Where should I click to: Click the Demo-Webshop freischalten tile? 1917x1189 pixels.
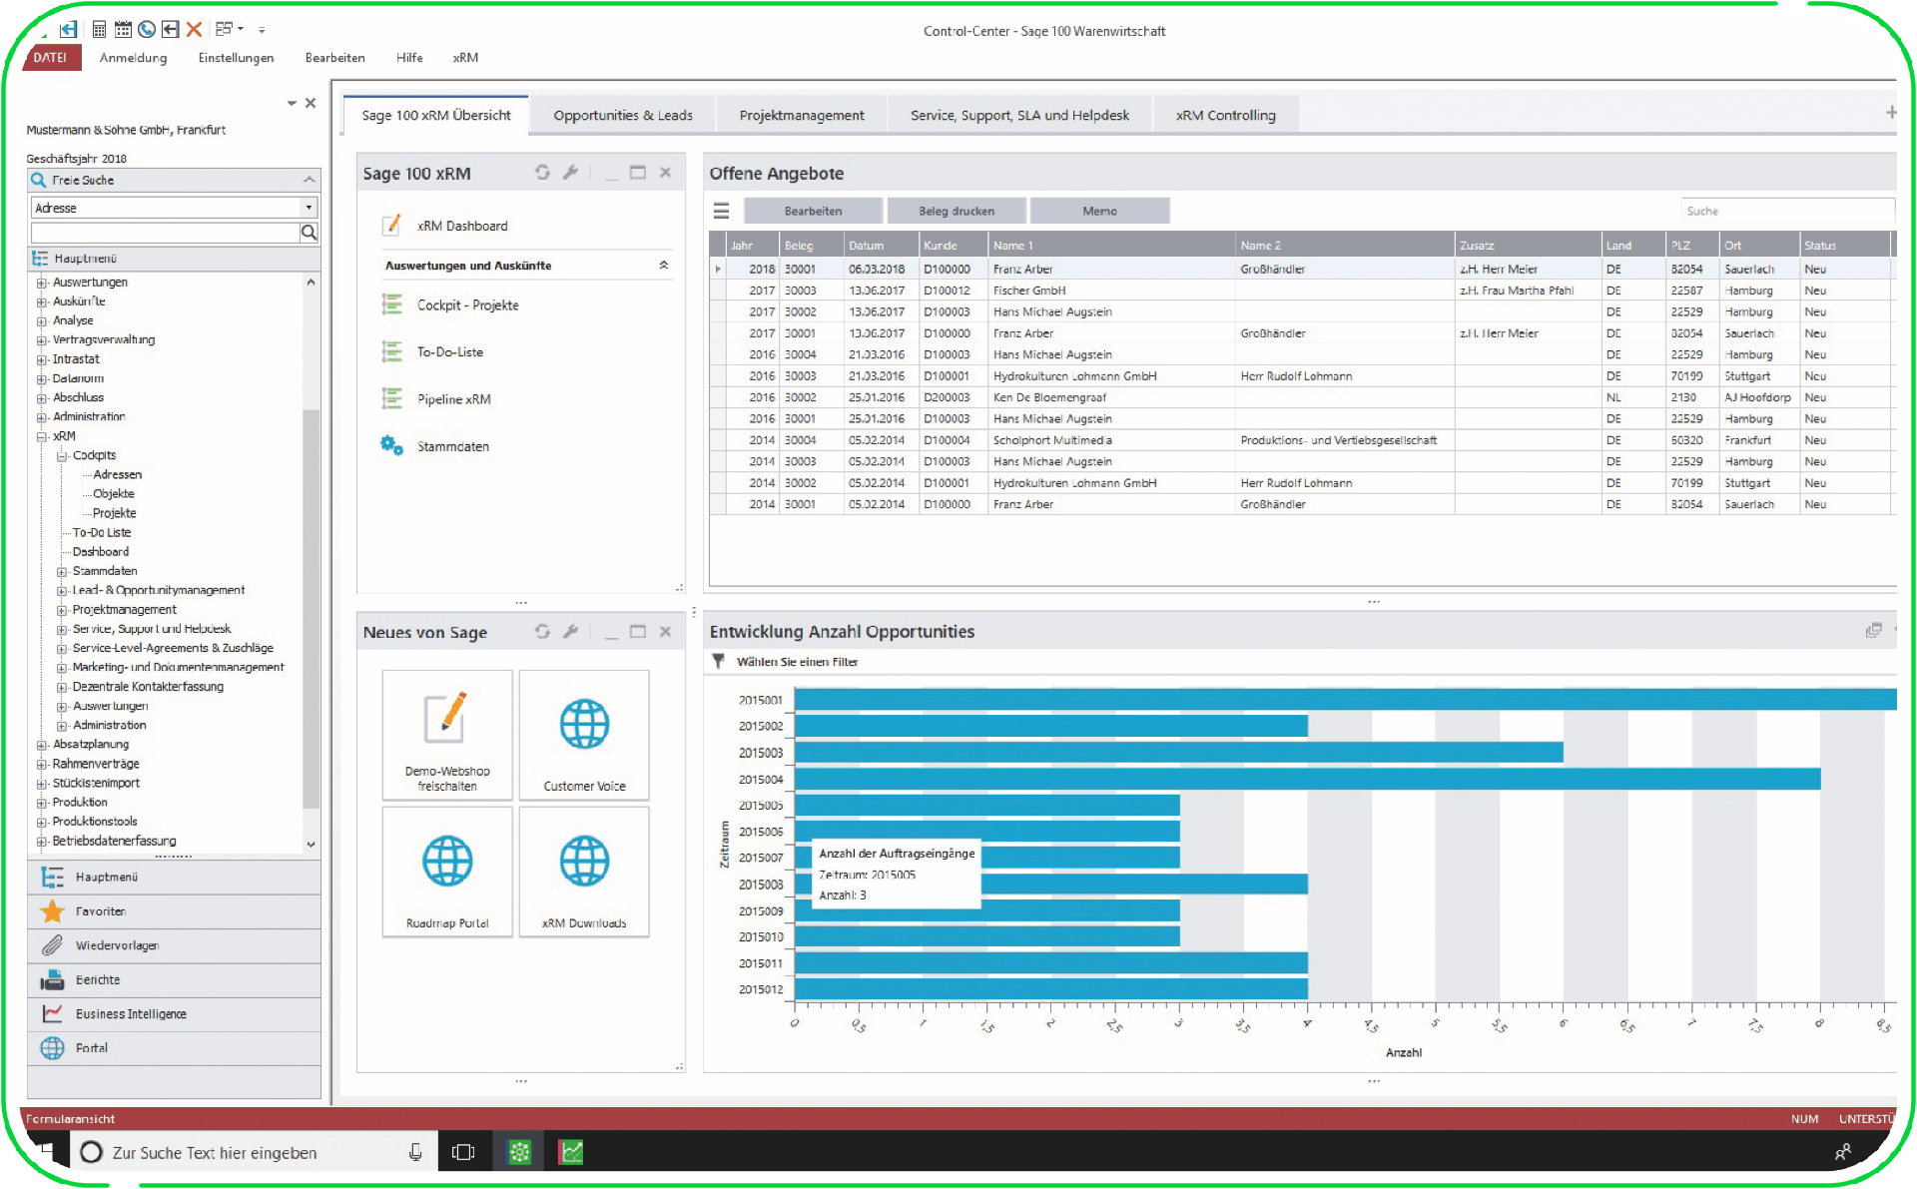coord(447,735)
